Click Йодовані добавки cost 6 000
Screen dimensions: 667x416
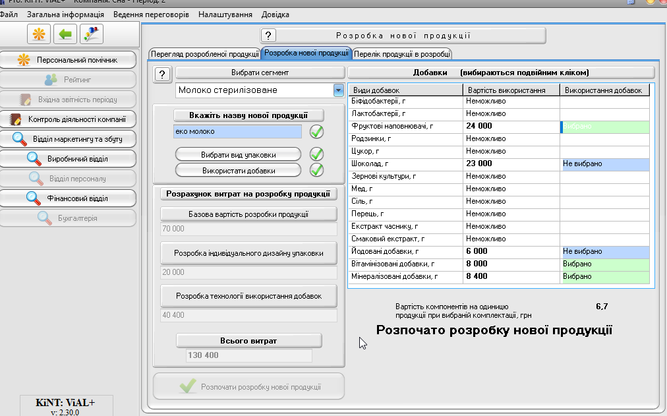click(x=511, y=251)
